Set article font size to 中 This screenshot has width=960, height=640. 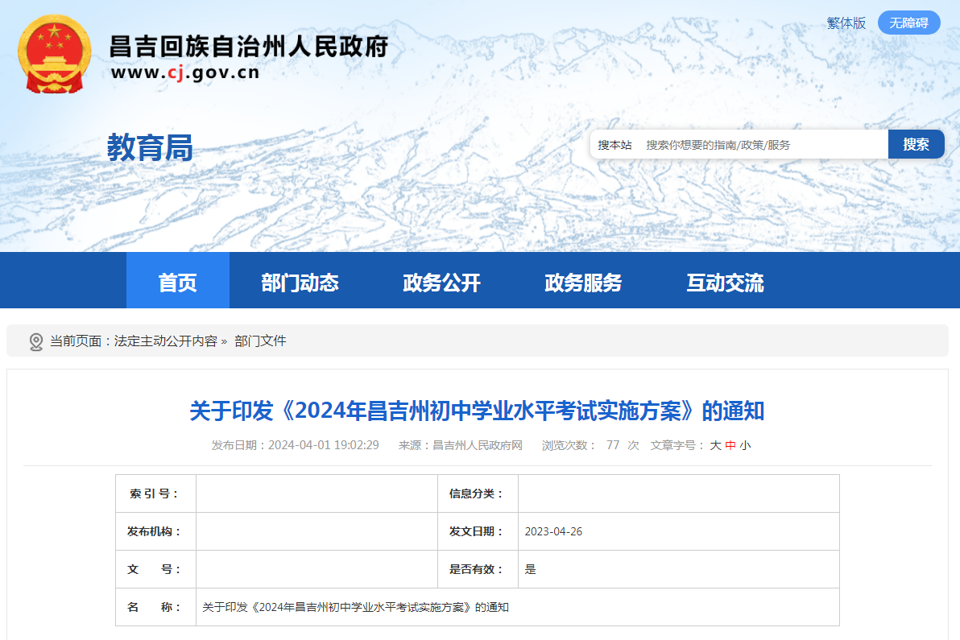(730, 445)
